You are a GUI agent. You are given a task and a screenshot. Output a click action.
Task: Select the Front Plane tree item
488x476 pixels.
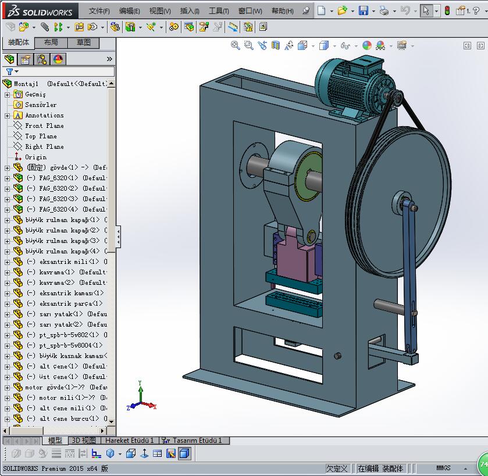tap(45, 126)
